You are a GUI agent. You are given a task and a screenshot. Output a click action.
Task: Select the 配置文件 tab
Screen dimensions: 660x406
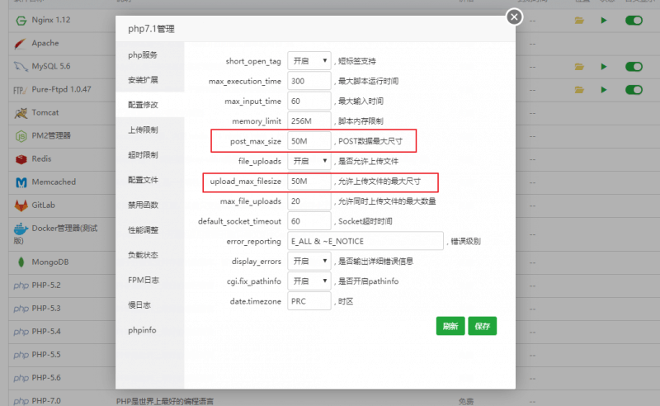150,180
